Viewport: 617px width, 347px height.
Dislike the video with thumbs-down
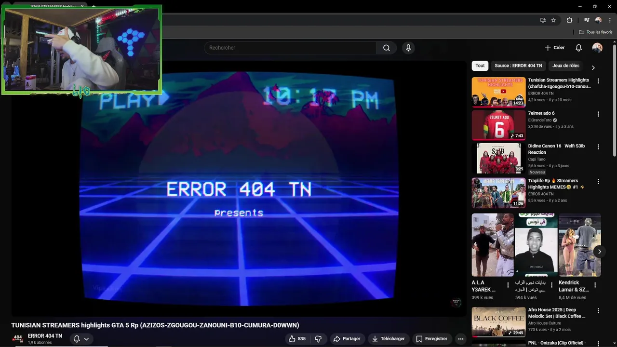pyautogui.click(x=318, y=339)
